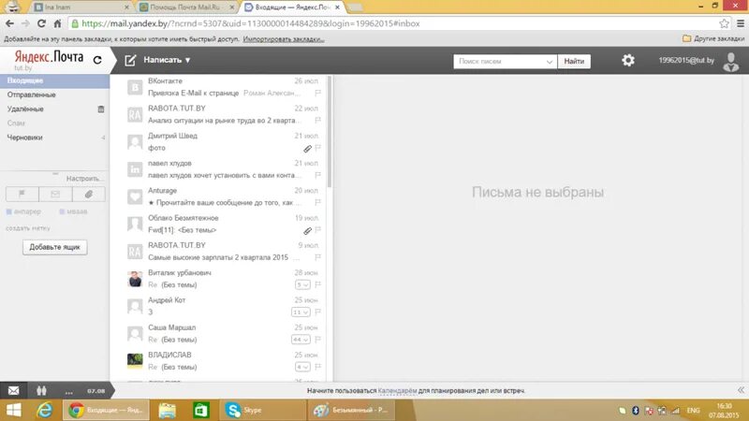Flag the Самые высокие зарплаты message

pyautogui.click(x=318, y=257)
